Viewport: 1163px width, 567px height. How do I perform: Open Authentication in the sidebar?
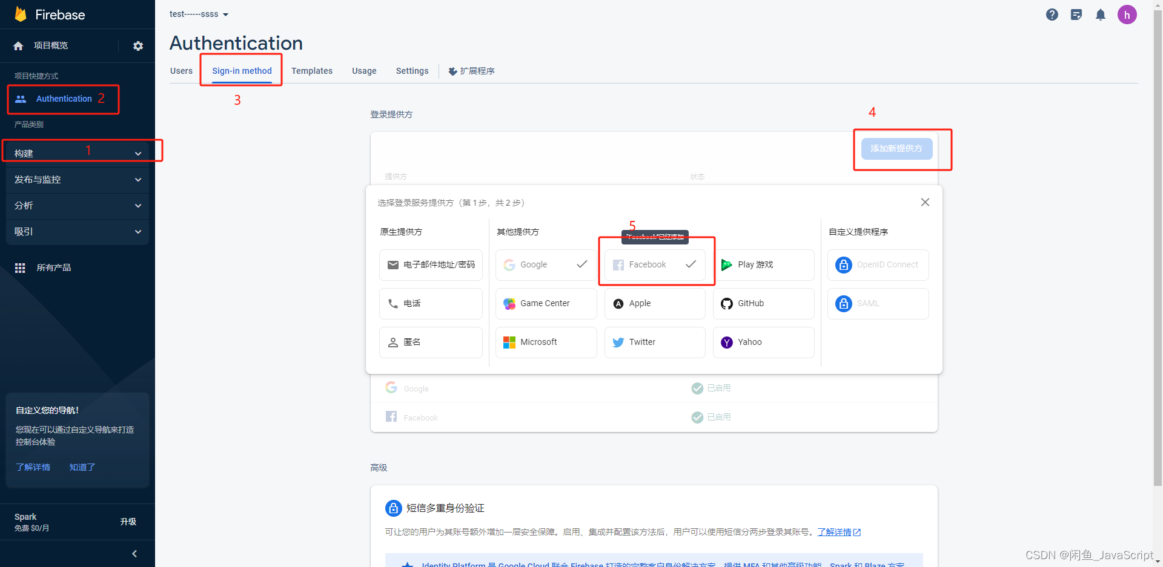pyautogui.click(x=63, y=99)
